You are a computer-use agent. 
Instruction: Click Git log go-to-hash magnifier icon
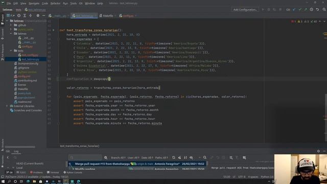205,157
